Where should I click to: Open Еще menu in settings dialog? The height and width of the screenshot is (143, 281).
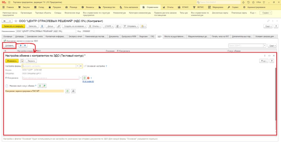[x=264, y=61]
